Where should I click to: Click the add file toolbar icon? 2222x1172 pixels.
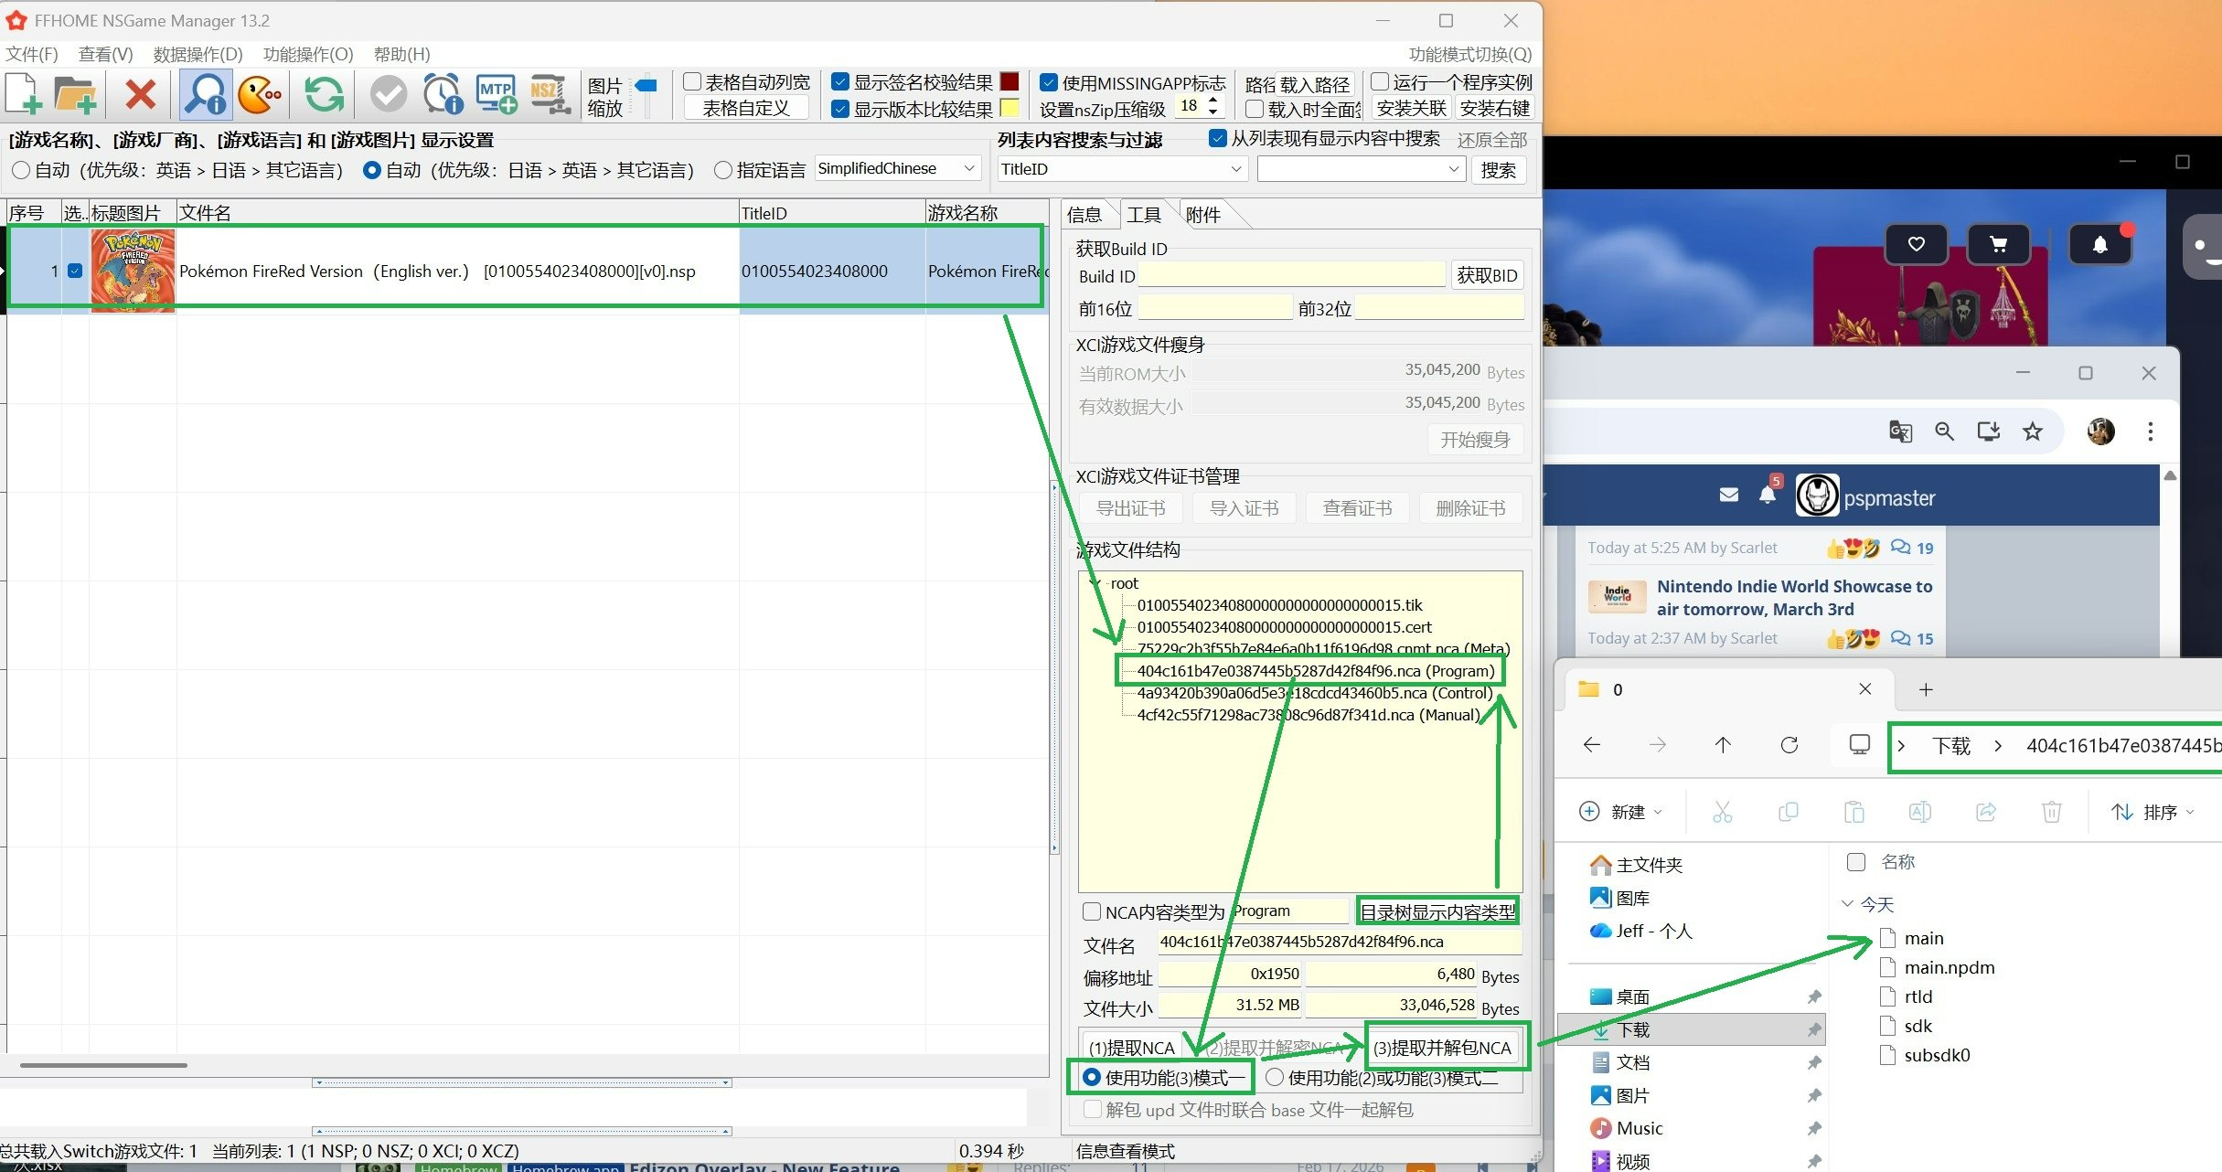[24, 94]
